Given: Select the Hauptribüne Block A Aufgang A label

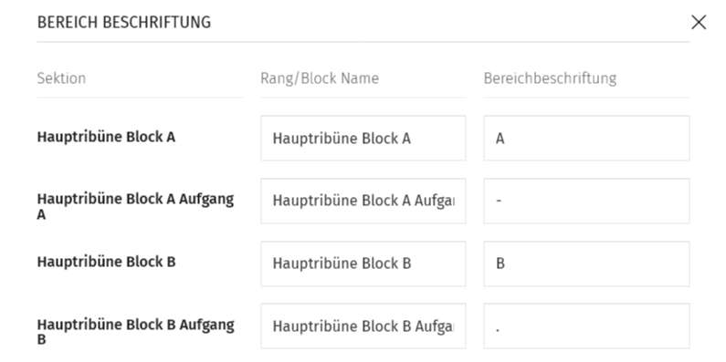Looking at the screenshot, I should [135, 206].
